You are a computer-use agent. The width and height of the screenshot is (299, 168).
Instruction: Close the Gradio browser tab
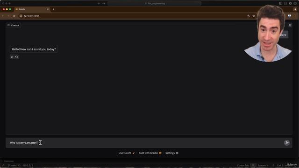(48, 9)
